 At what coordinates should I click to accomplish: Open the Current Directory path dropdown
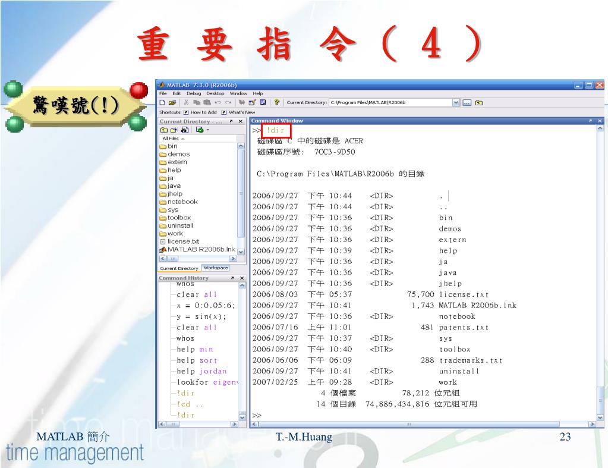click(456, 103)
